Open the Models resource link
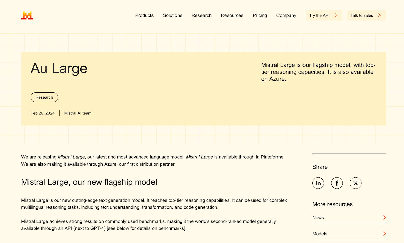This screenshot has height=243, width=404. coord(349,234)
